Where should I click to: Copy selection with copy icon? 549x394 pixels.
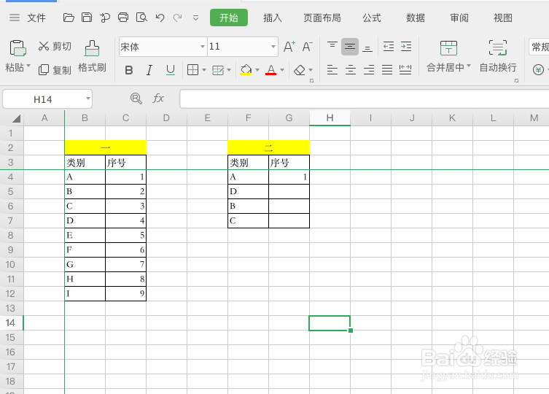click(x=44, y=70)
